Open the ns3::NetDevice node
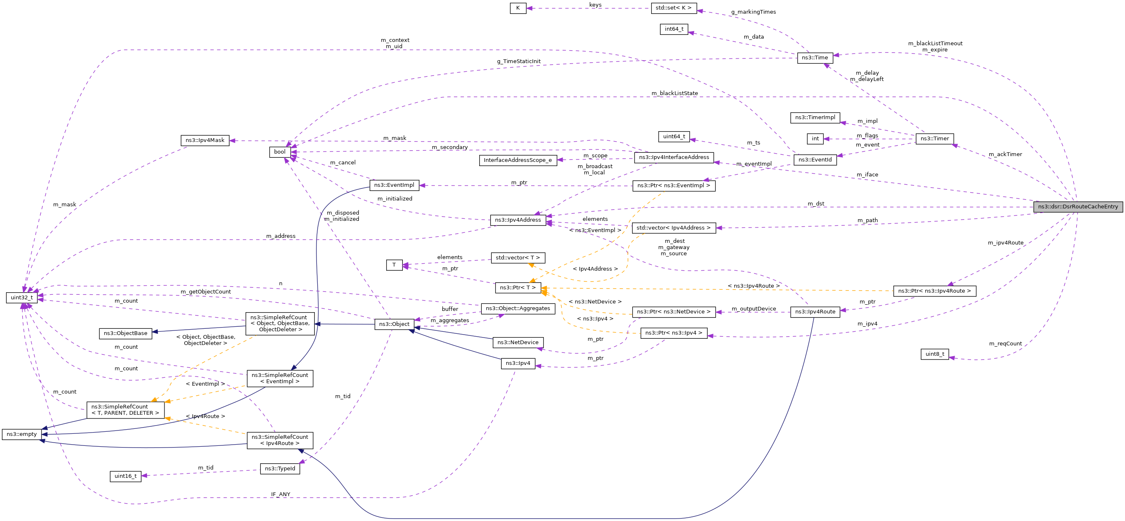Screen dimensions: 1125x521 (518, 343)
